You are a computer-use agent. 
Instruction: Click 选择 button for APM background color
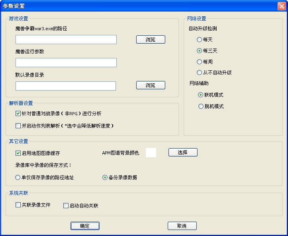coord(183,153)
